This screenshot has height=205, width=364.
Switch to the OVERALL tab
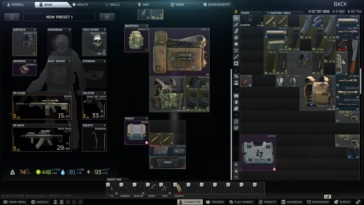coord(15,5)
